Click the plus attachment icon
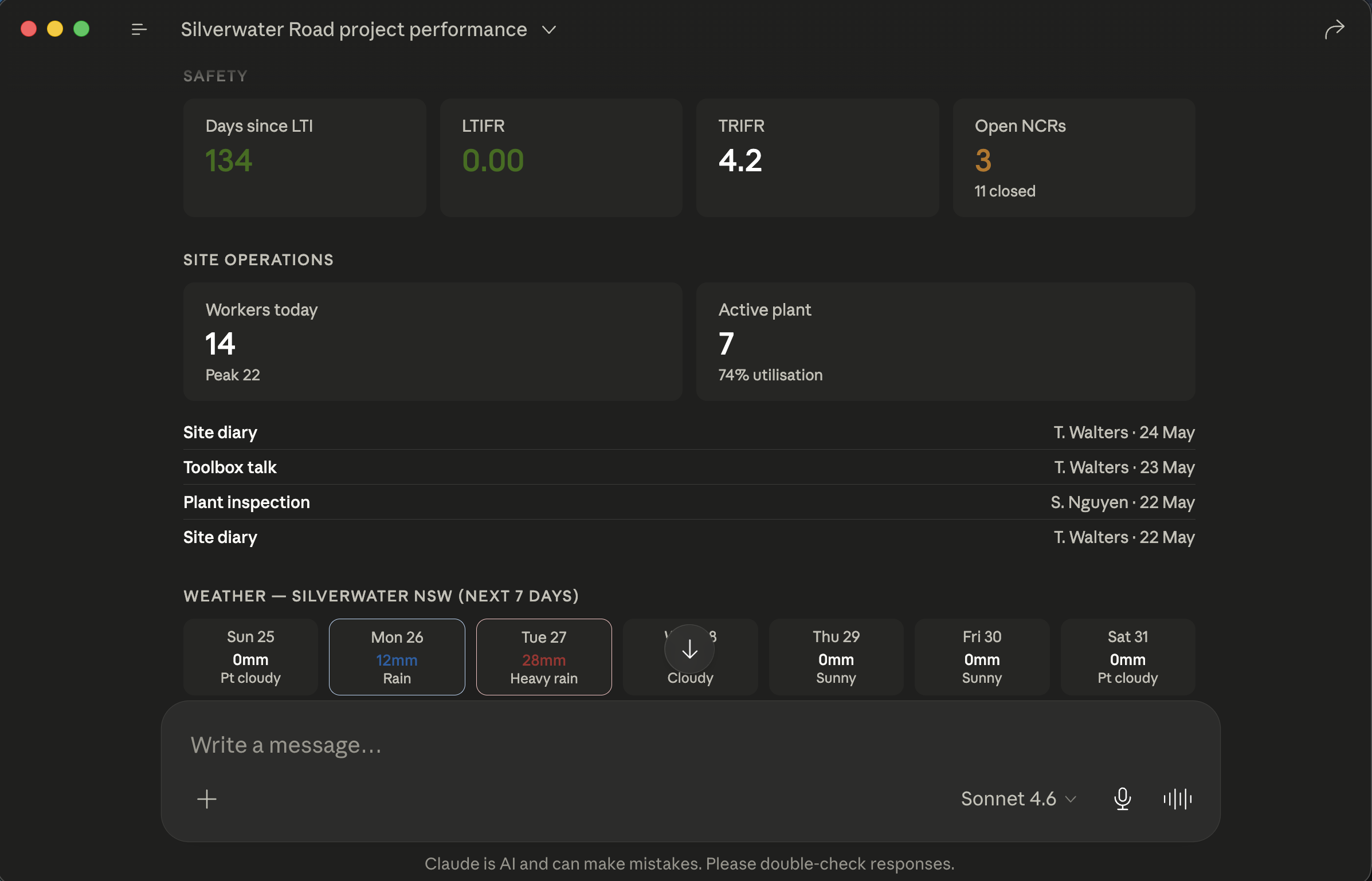Screen dimensions: 1372x881 pyautogui.click(x=207, y=799)
